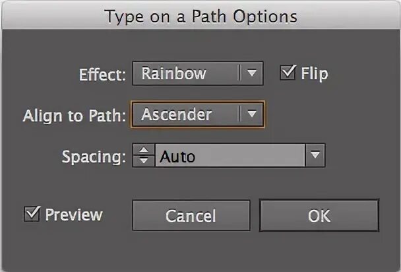This screenshot has height=272, width=401.
Task: Open the Effect dropdown arrow
Action: (251, 73)
